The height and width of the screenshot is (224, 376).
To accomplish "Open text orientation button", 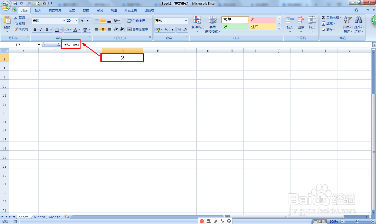I will [117, 21].
